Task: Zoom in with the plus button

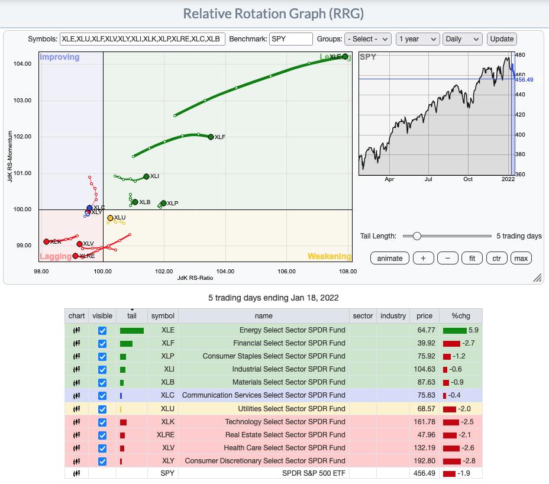Action: click(424, 259)
